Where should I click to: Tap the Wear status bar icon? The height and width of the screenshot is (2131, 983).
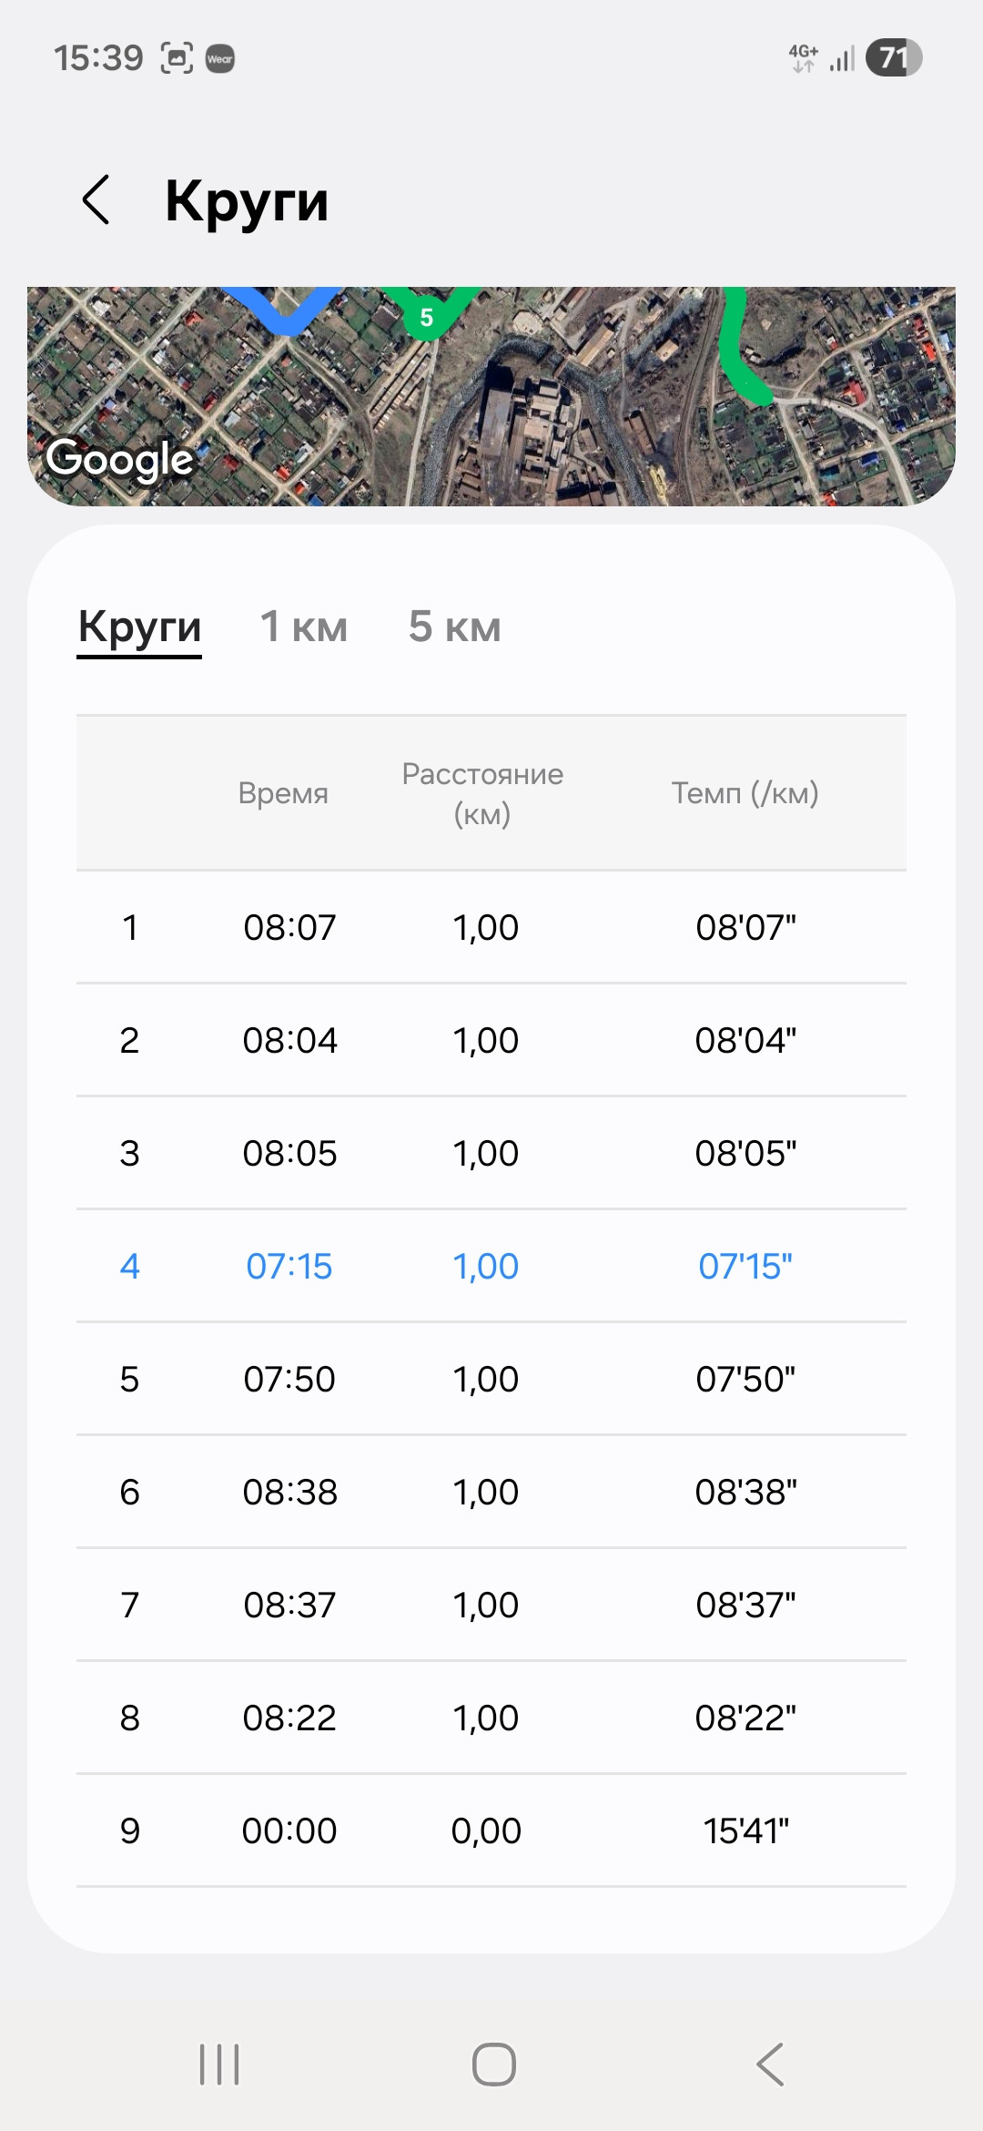(x=220, y=59)
